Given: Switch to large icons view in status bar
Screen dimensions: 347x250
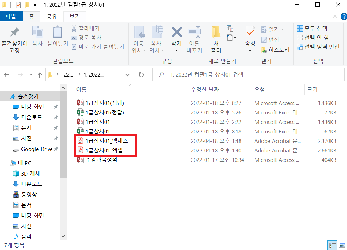Looking at the screenshot, I should (342, 245).
